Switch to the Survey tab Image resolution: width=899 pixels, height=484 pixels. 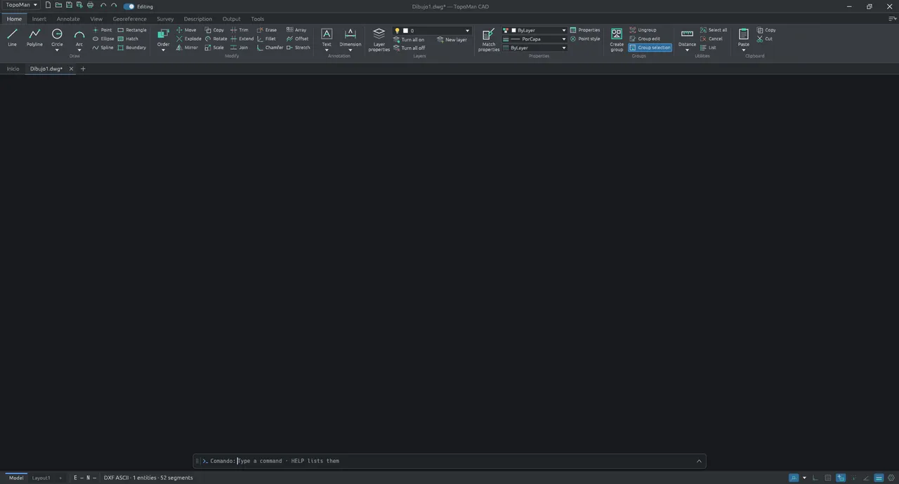pos(165,19)
